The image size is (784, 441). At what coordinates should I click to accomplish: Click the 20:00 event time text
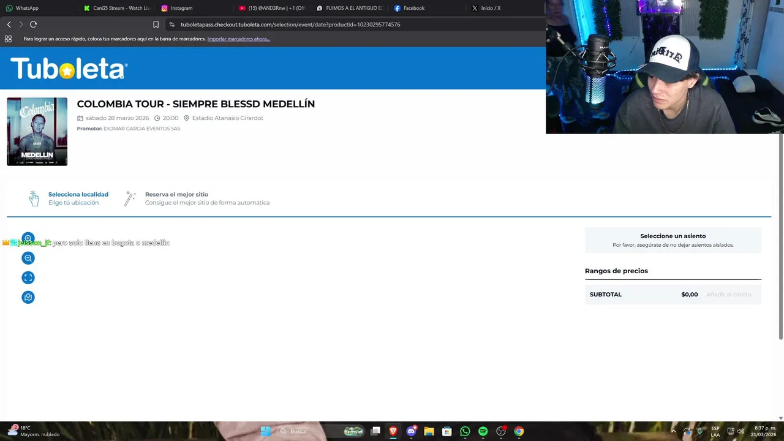(170, 118)
